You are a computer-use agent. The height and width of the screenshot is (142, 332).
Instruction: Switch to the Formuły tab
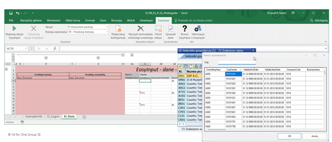pos(90,20)
